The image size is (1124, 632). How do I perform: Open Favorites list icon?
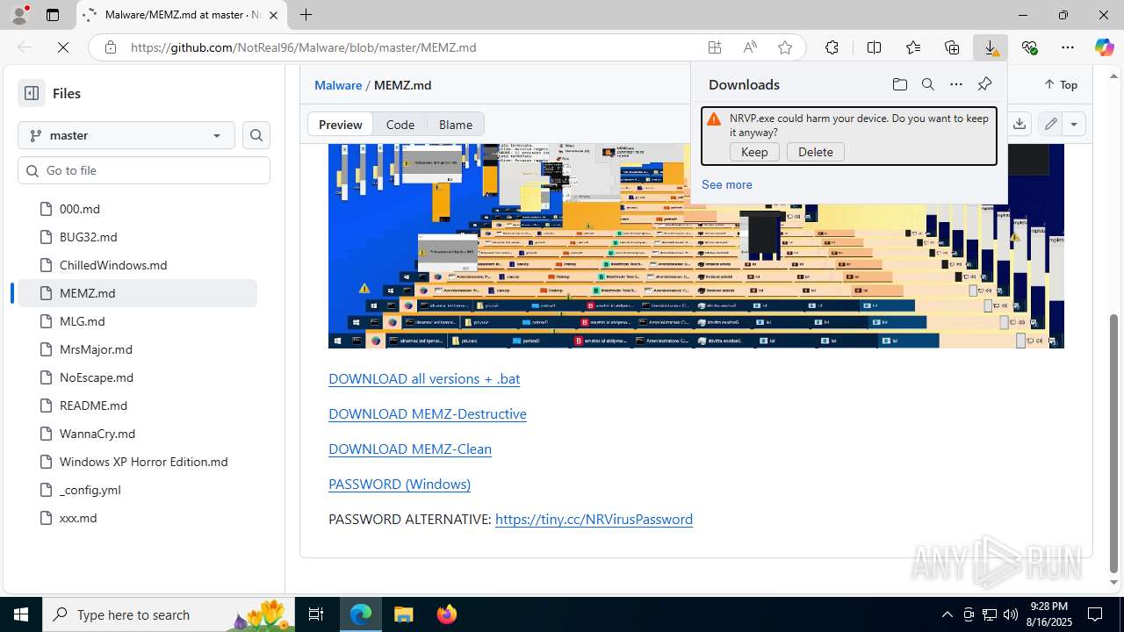coord(913,47)
